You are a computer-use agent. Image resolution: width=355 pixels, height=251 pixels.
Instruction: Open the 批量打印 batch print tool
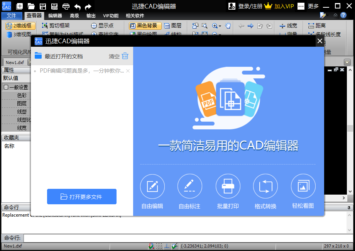point(228,186)
